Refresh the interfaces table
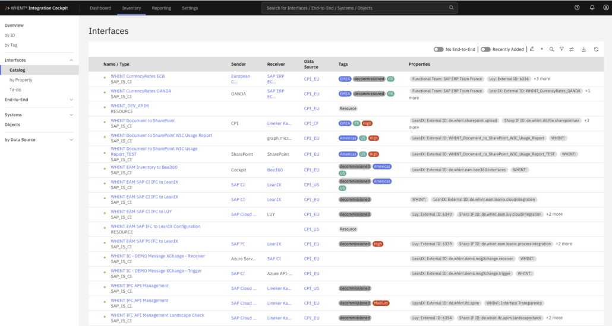Image resolution: width=612 pixels, height=326 pixels. click(596, 49)
